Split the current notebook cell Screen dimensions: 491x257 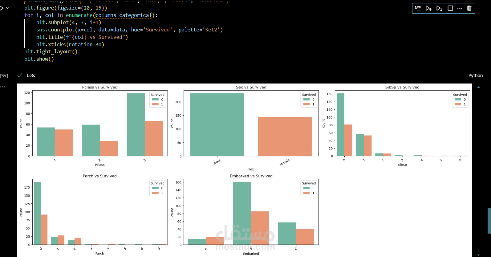[x=450, y=8]
